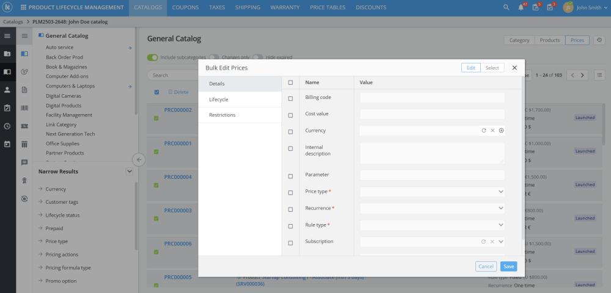Click the John Smith user avatar
The width and height of the screenshot is (611, 293).
pos(568,7)
